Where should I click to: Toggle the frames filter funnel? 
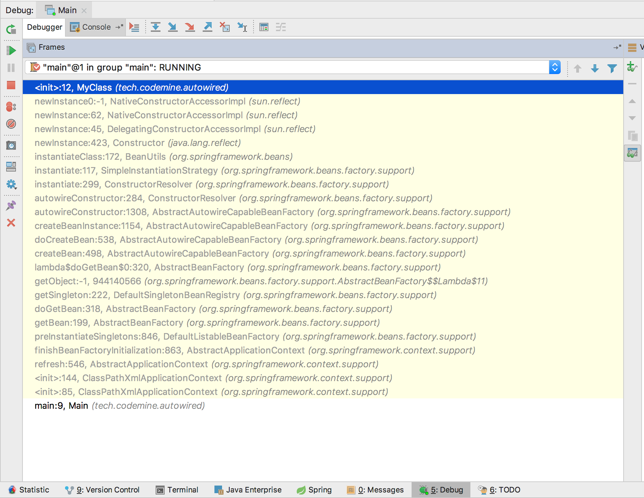(x=612, y=68)
